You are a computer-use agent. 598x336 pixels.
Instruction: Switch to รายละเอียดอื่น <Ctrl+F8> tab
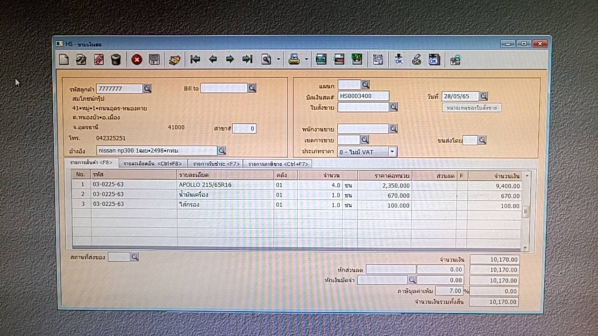click(x=153, y=163)
